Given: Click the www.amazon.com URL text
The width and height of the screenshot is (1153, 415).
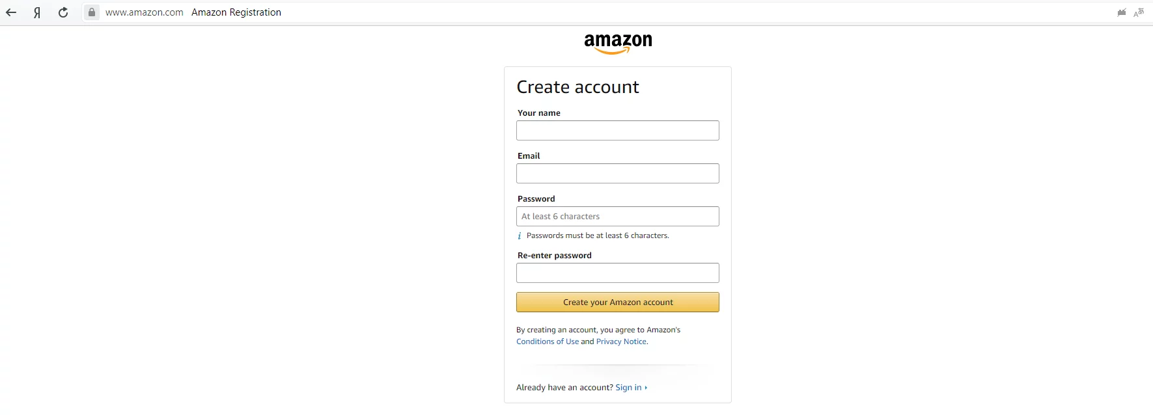Looking at the screenshot, I should tap(145, 12).
